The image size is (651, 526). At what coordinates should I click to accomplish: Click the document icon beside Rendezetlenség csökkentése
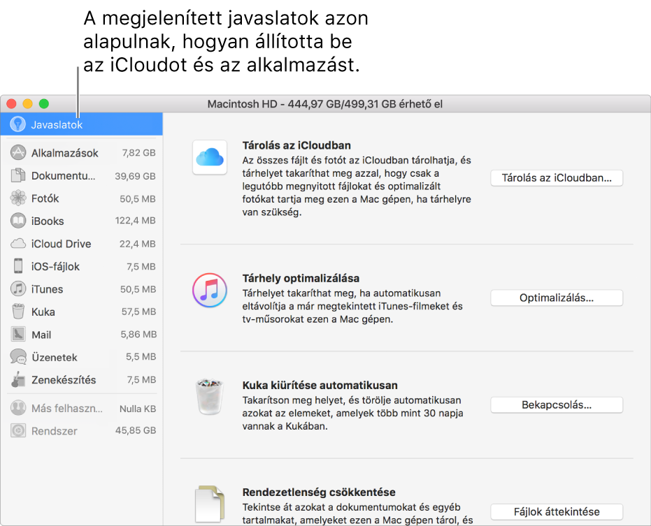pyautogui.click(x=210, y=504)
